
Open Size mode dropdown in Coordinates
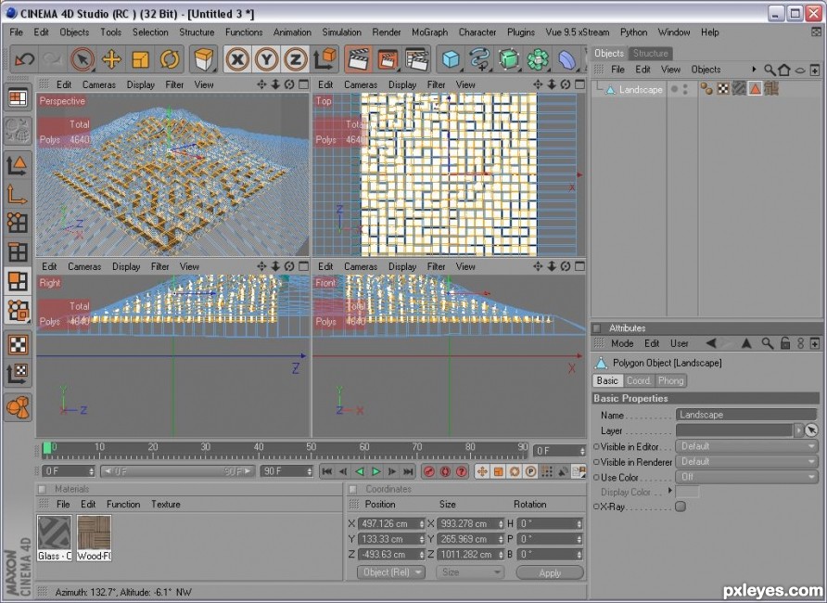470,571
